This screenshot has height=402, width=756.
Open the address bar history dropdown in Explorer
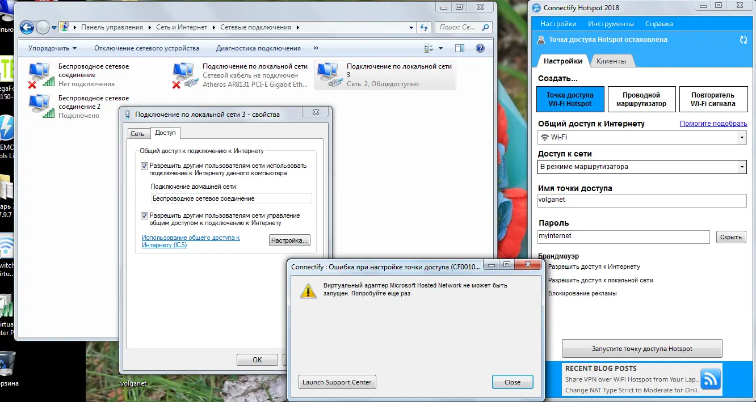pyautogui.click(x=410, y=27)
